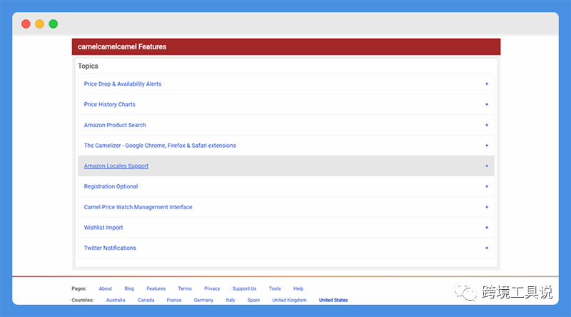Click the Amazon Locales Support link
The height and width of the screenshot is (317, 571).
point(116,166)
